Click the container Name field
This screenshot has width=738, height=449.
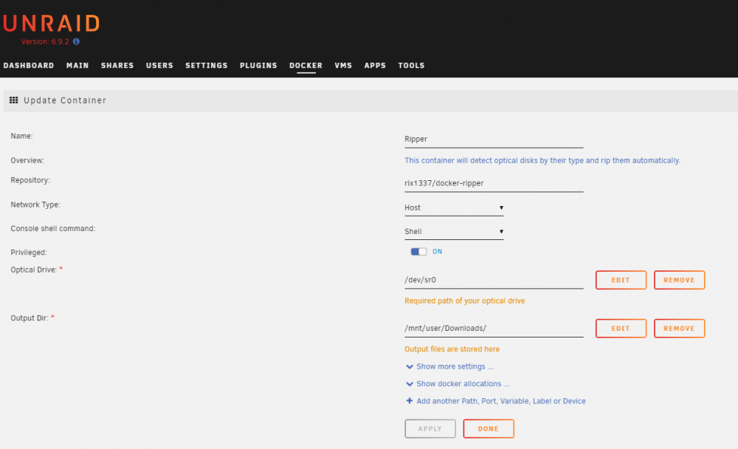pyautogui.click(x=494, y=140)
